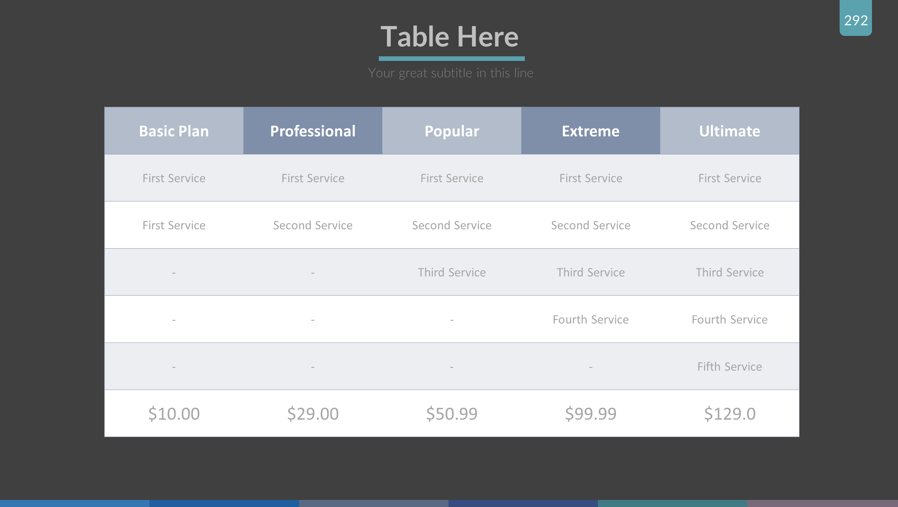Click the purple footer color segment
The height and width of the screenshot is (507, 898).
[822, 503]
